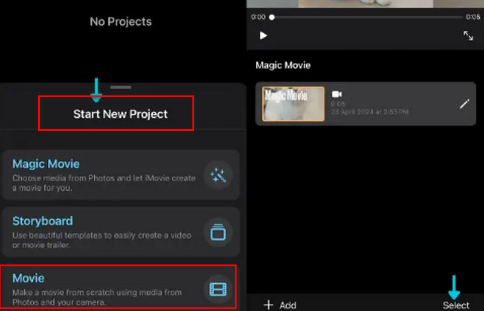Tap the Movie filmstrip icon
The width and height of the screenshot is (484, 311).
[x=218, y=289]
